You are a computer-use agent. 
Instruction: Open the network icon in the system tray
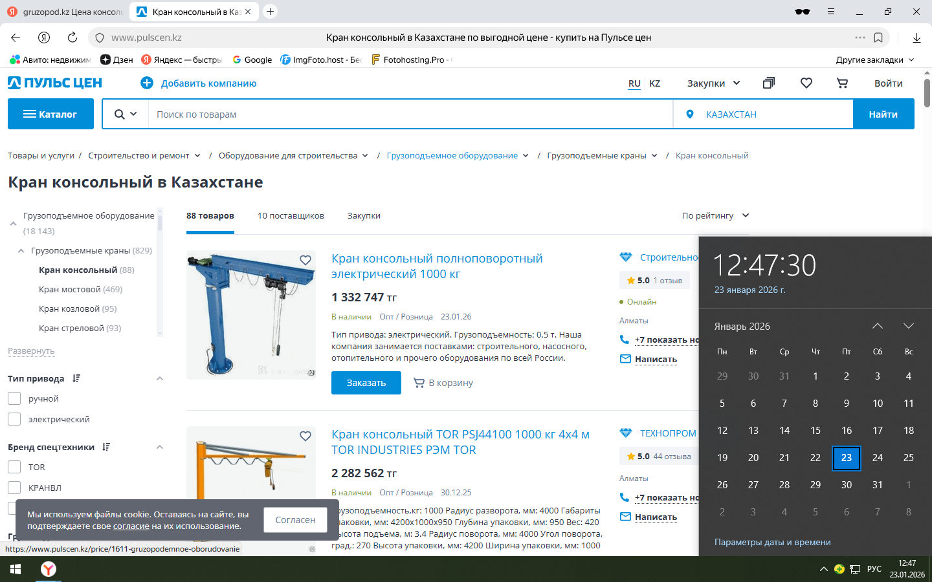855,569
